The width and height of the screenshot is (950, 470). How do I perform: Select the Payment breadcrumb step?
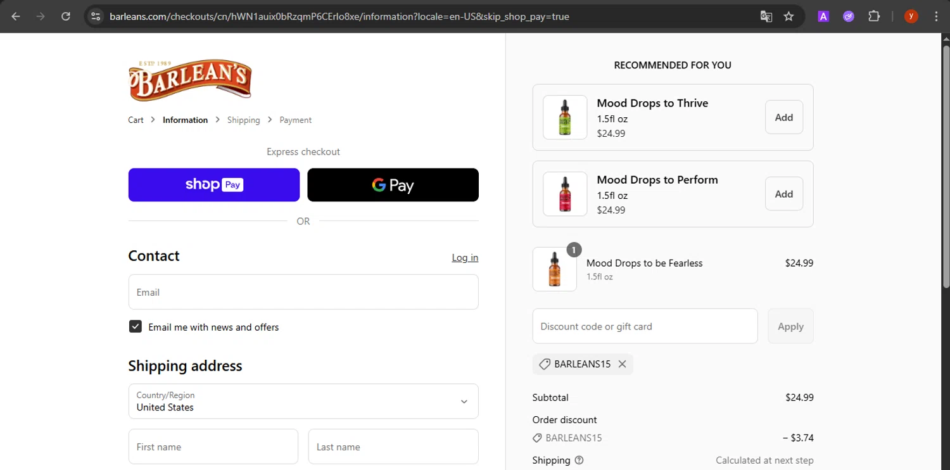click(296, 120)
